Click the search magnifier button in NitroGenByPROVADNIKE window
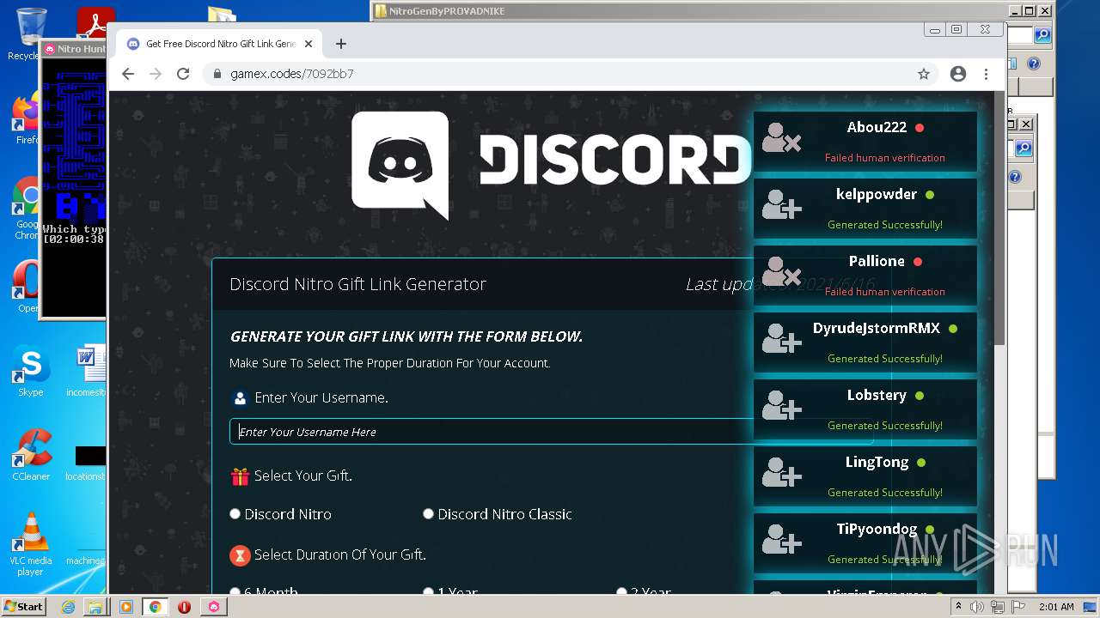This screenshot has height=618, width=1100. tap(1042, 35)
